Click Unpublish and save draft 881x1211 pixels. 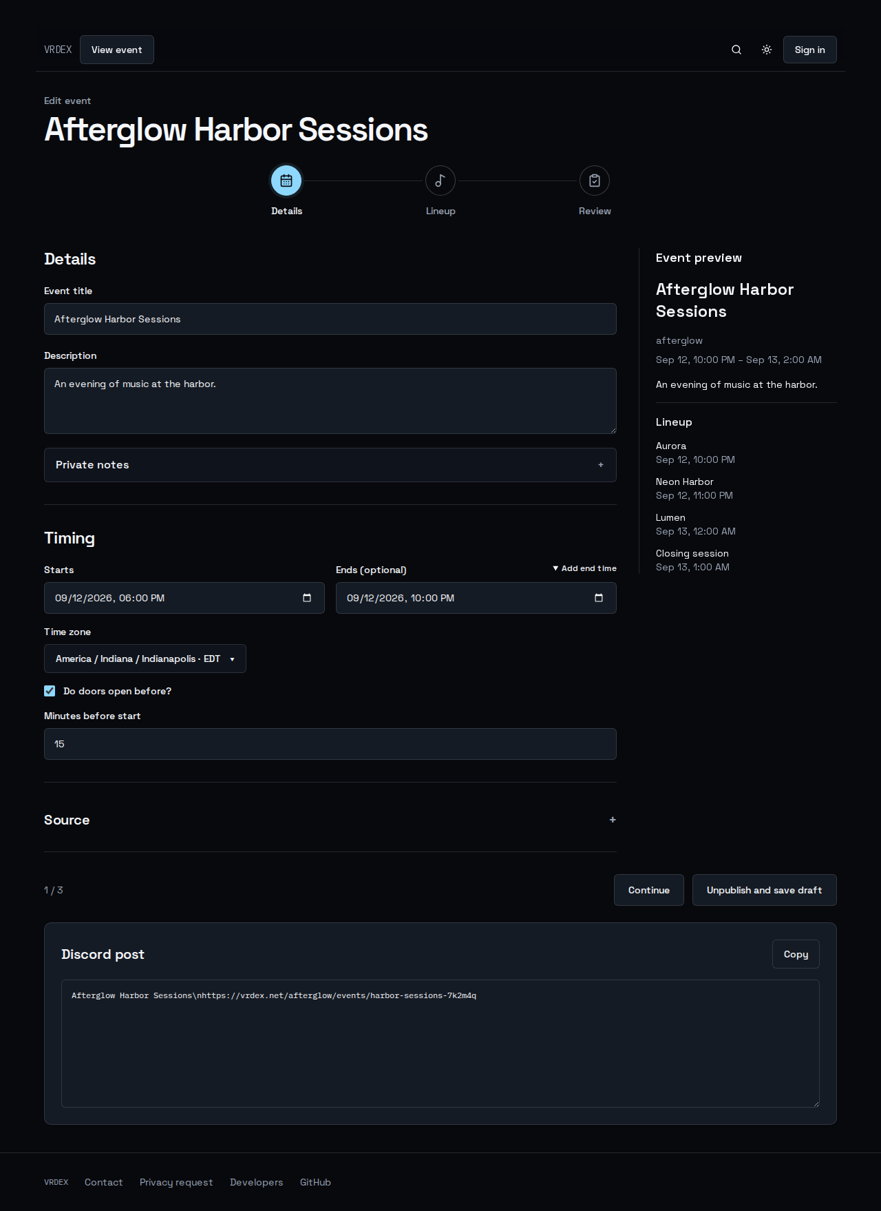click(x=765, y=890)
